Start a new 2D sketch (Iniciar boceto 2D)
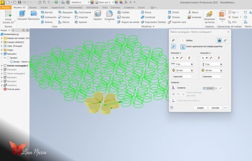Viewport: 252px width, 161px height. (8, 17)
